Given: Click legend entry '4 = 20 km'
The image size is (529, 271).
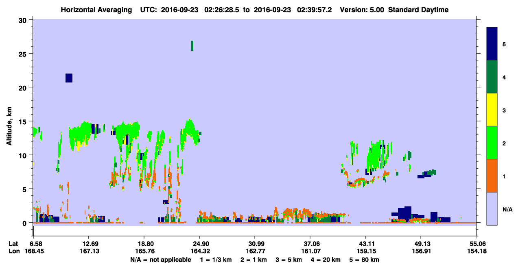Looking at the screenshot, I should pos(326,259).
